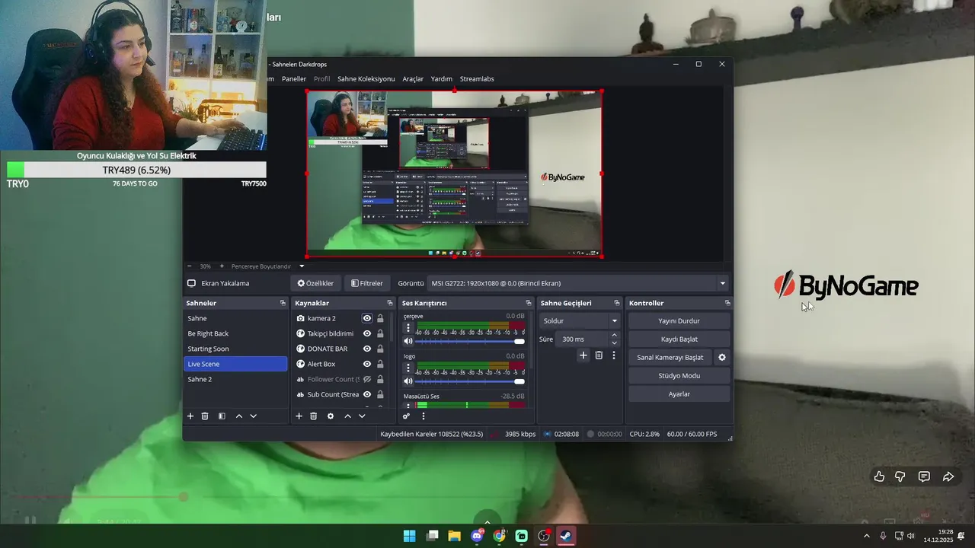Open the Windows Start button
The width and height of the screenshot is (975, 548).
[x=410, y=536]
